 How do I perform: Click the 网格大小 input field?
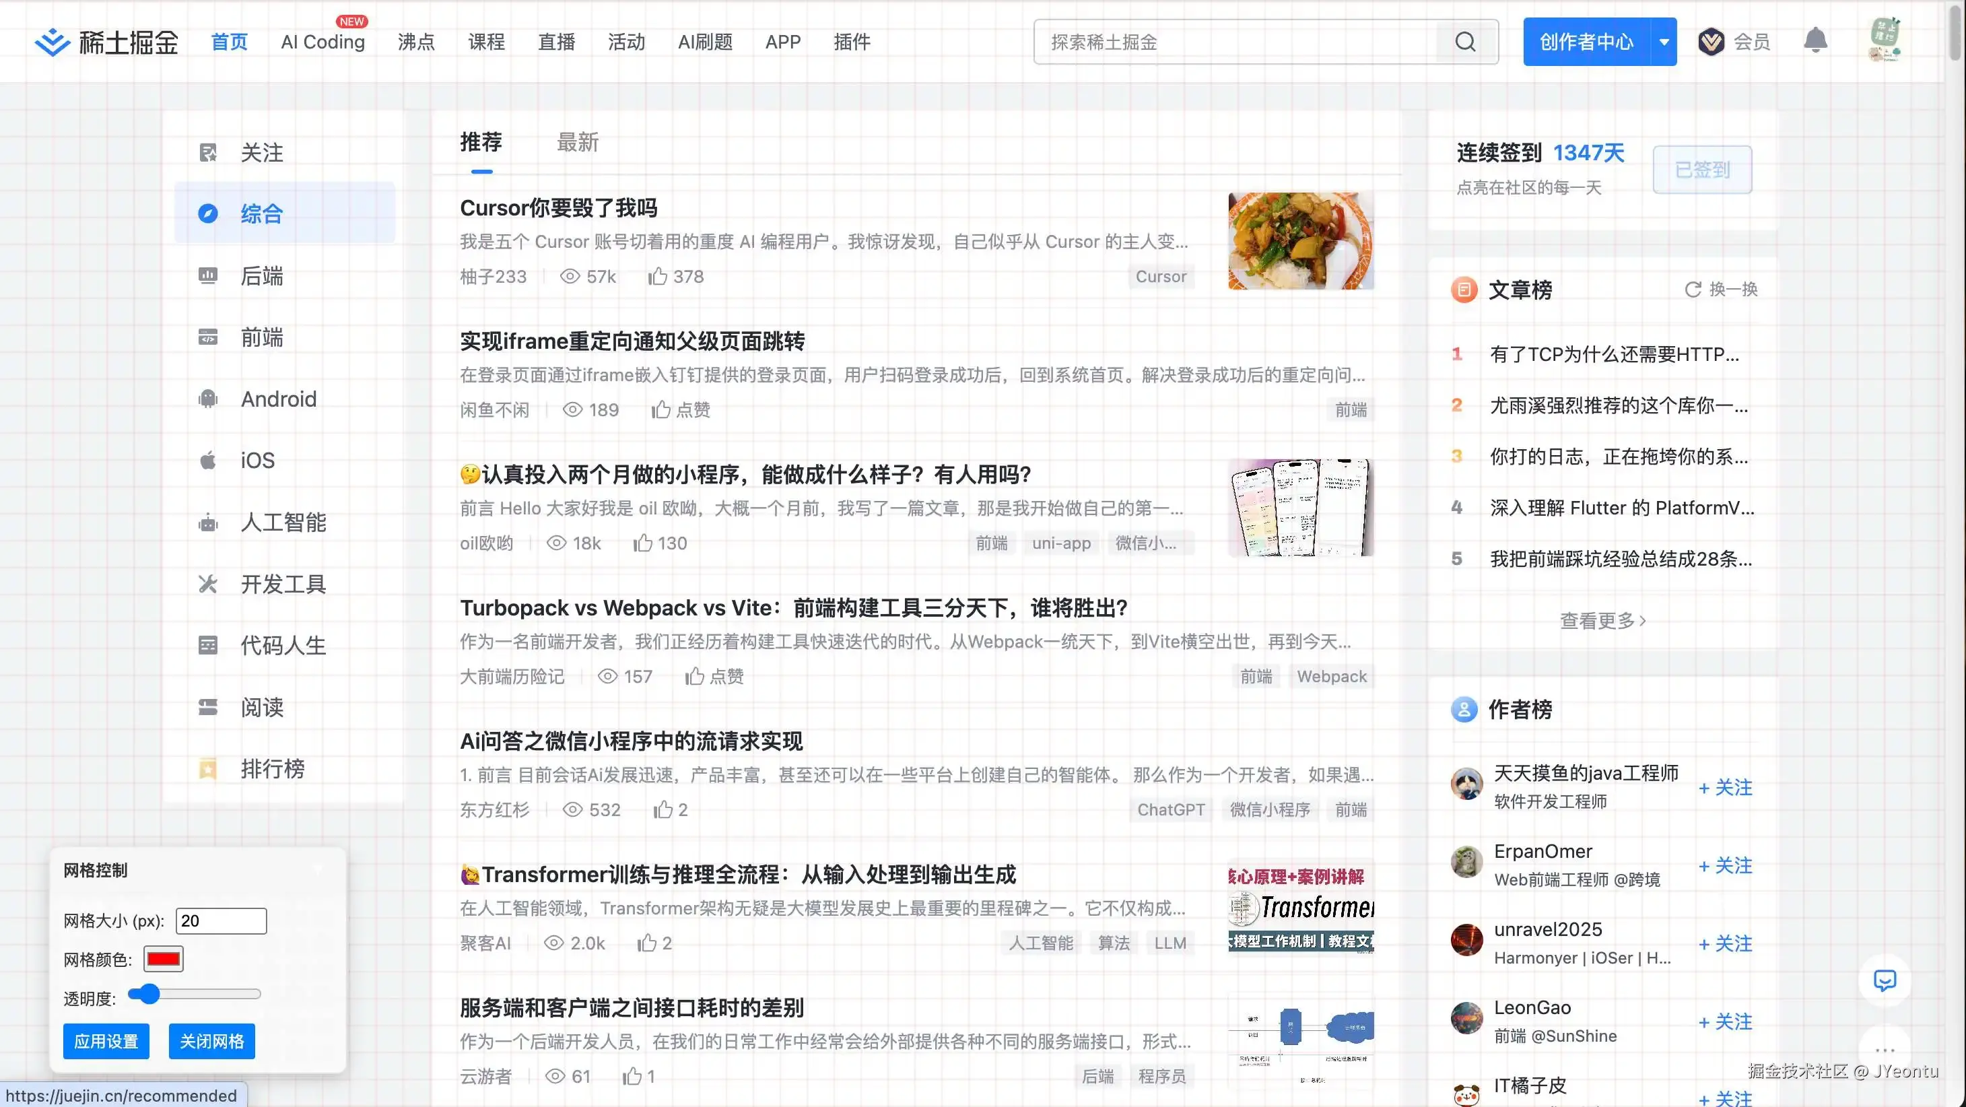click(221, 920)
